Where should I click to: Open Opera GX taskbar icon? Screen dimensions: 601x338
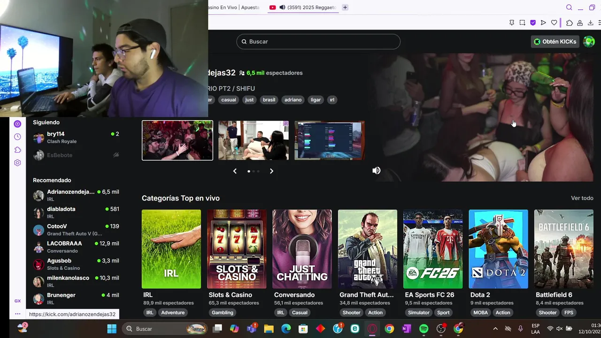372,329
